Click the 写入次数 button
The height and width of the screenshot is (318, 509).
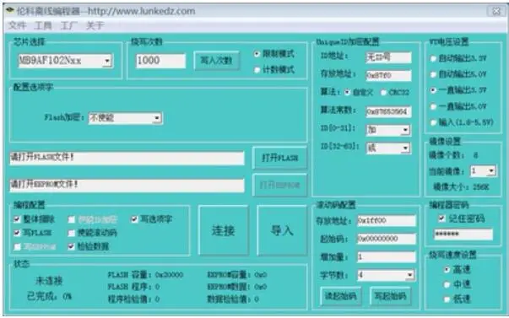click(217, 61)
